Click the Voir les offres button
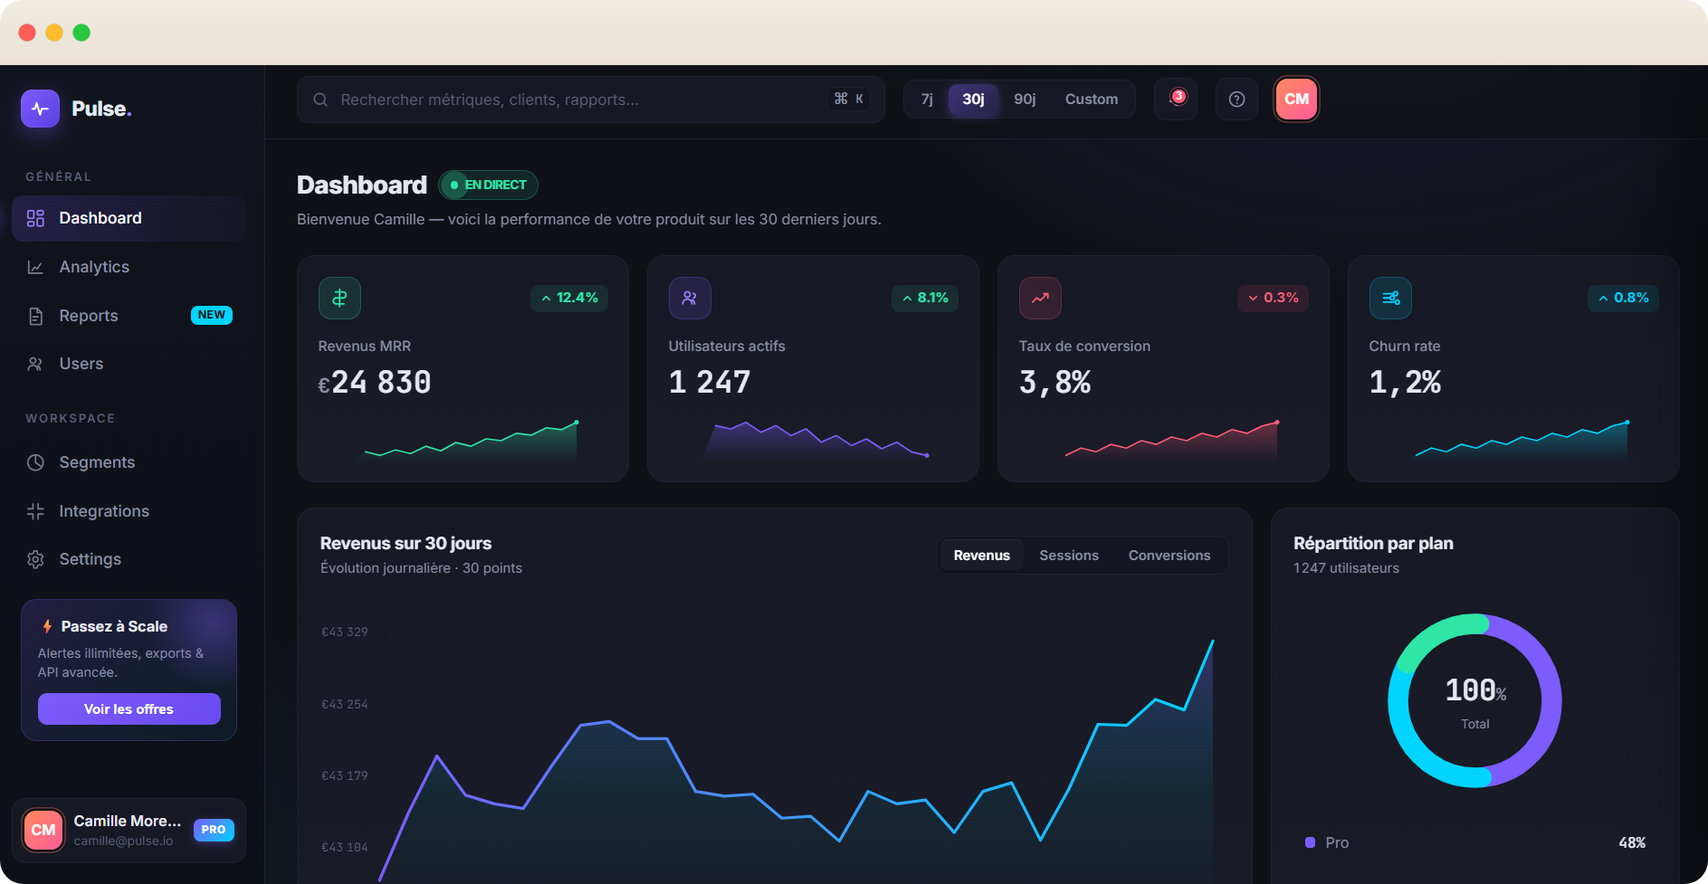Viewport: 1708px width, 884px height. [129, 709]
